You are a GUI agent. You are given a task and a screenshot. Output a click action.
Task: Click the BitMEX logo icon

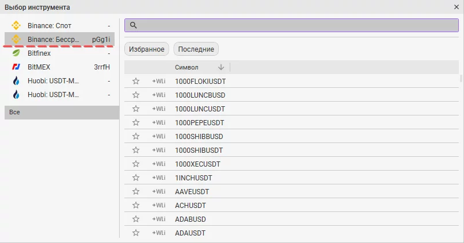16,67
